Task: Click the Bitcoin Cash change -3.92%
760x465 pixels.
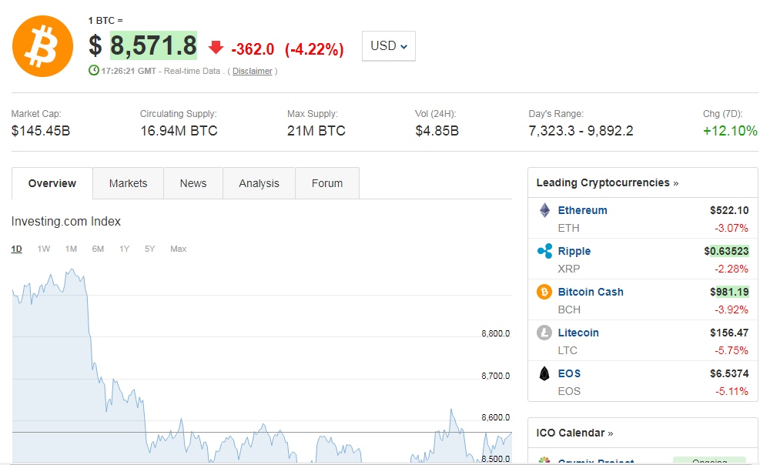Action: coord(732,309)
